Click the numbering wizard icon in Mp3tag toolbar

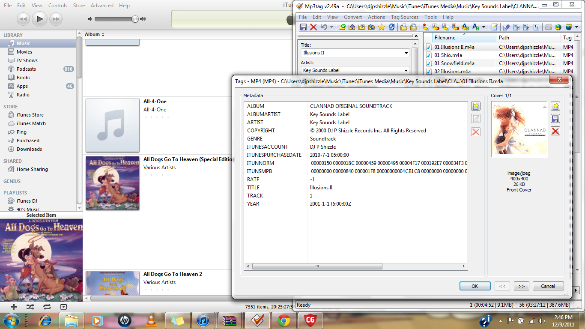click(537, 27)
